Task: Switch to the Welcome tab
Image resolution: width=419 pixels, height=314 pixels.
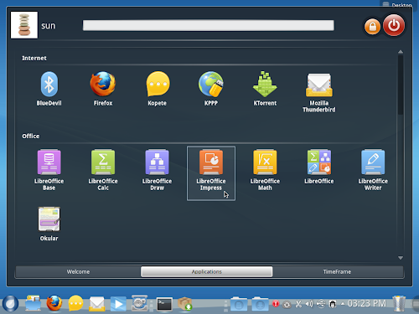Action: [x=78, y=271]
